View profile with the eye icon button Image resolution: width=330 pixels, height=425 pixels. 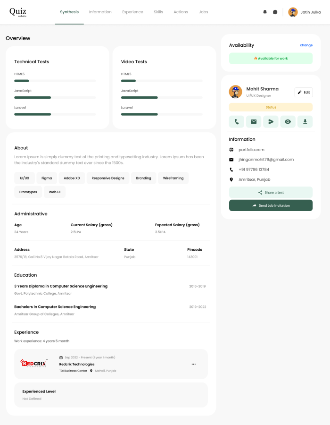tap(288, 122)
